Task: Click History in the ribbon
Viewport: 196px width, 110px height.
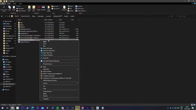Action: tap(71, 11)
